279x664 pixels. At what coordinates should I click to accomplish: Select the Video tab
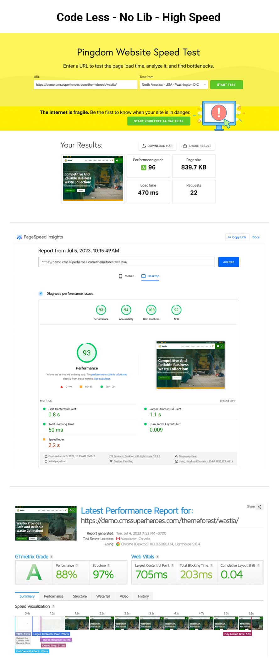coord(124,596)
